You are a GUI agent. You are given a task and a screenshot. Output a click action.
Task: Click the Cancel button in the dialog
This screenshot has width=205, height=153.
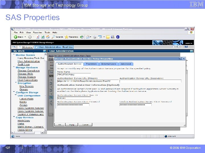tap(85, 125)
